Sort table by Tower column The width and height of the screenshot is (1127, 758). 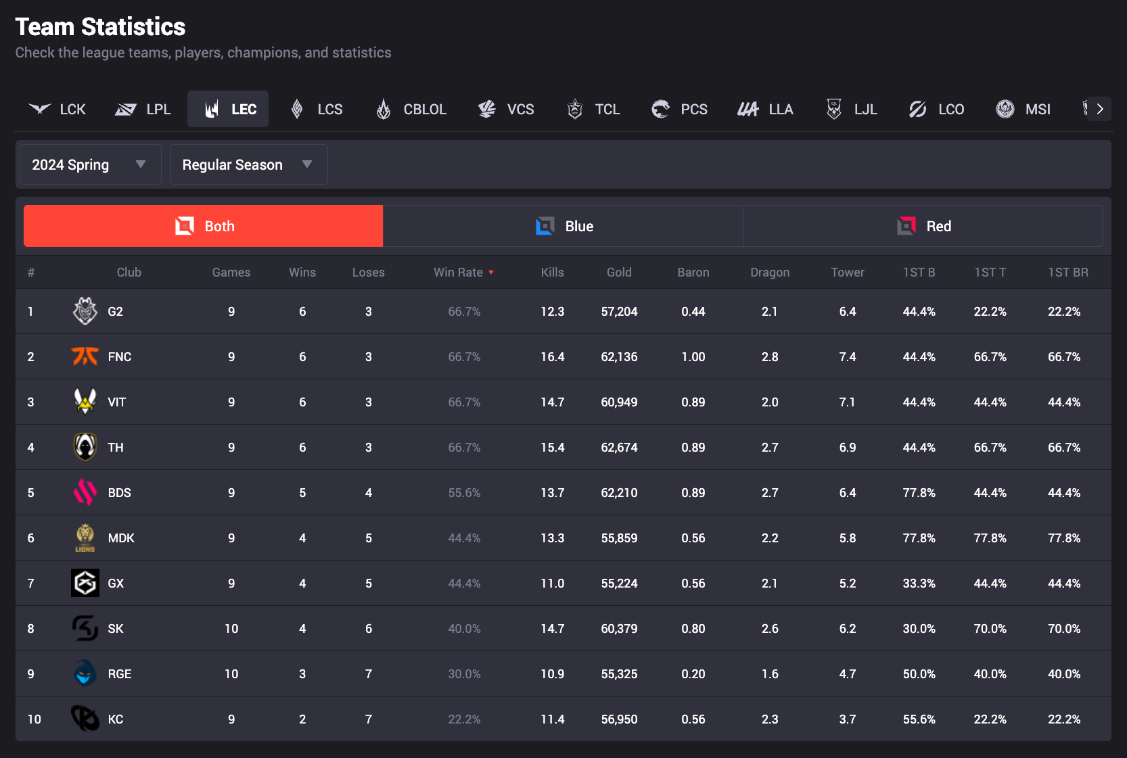pos(848,272)
